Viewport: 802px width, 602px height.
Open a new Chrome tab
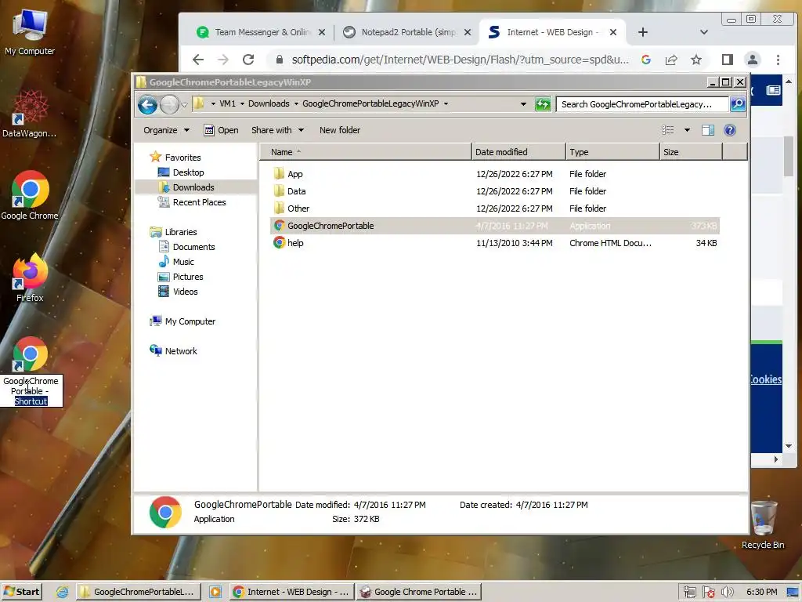pyautogui.click(x=643, y=32)
